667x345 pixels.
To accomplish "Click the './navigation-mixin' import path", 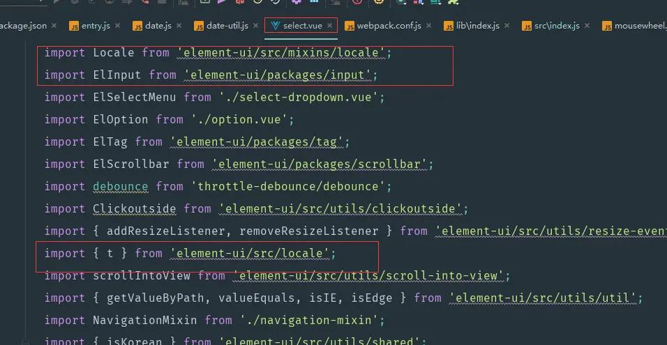I will [x=309, y=321].
